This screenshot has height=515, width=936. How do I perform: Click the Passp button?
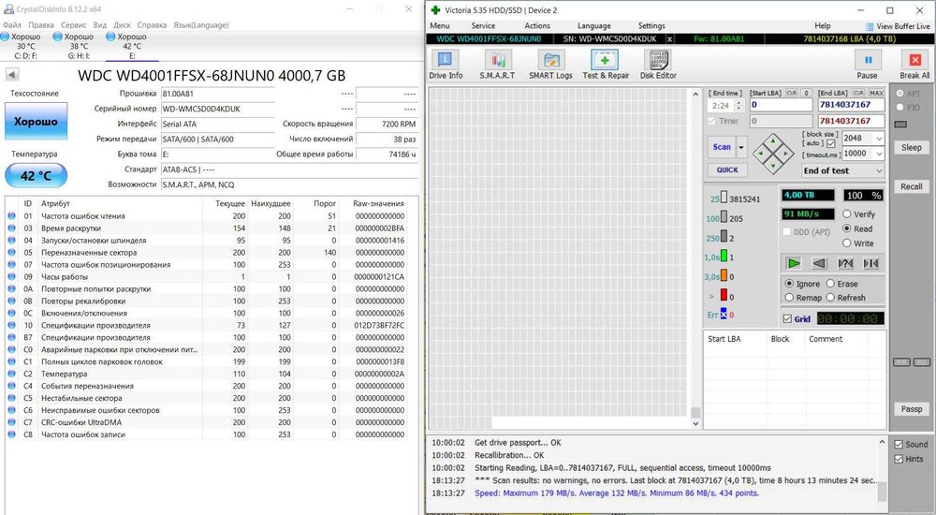point(911,409)
